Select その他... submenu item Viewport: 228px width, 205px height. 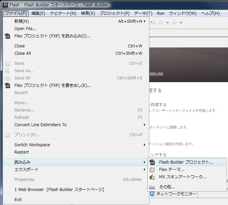coord(187,187)
